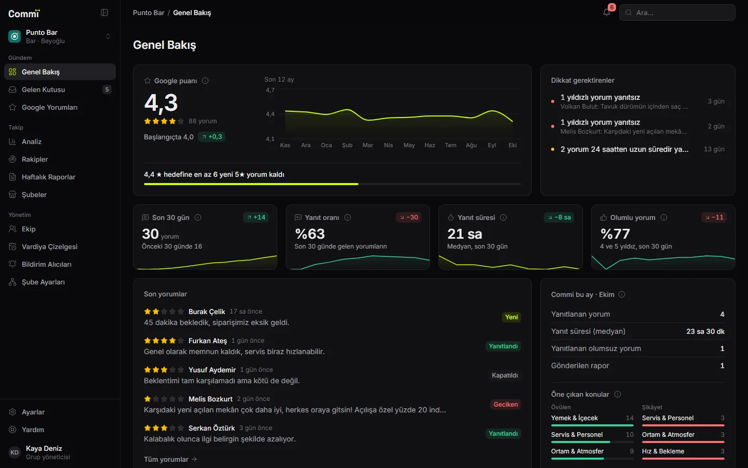Click info icon beside Yanıt oranı
This screenshot has height=468, width=748.
348,217
